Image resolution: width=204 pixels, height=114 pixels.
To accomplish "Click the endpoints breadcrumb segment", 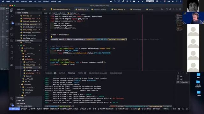I will click(x=61, y=13).
